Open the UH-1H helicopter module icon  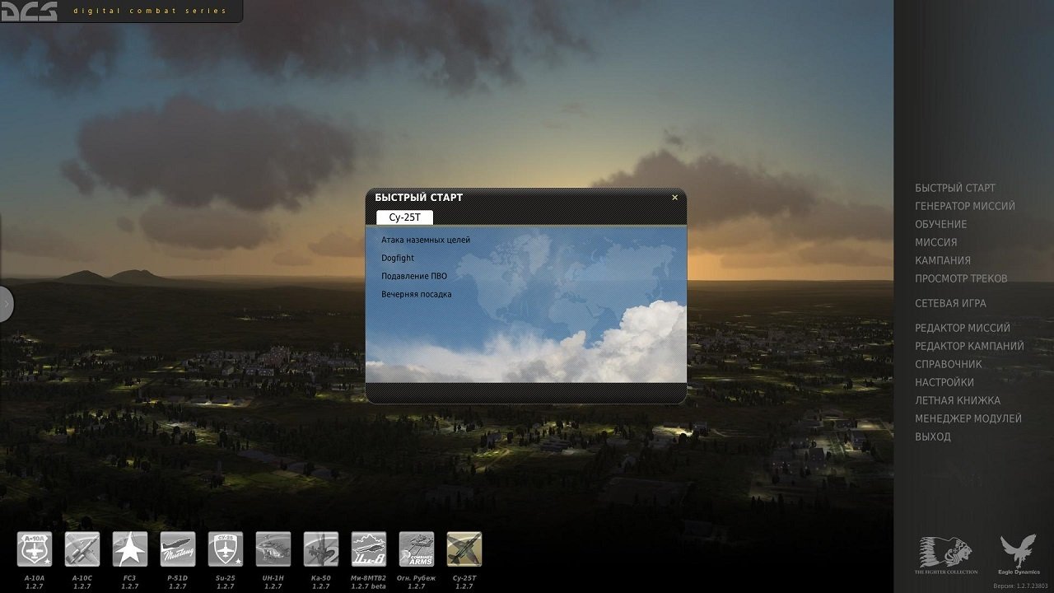click(273, 549)
